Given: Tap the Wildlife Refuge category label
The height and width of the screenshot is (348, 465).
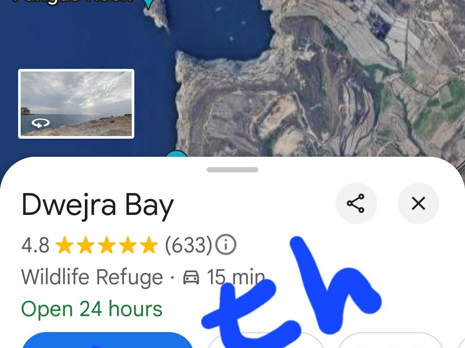Looking at the screenshot, I should coord(92,277).
